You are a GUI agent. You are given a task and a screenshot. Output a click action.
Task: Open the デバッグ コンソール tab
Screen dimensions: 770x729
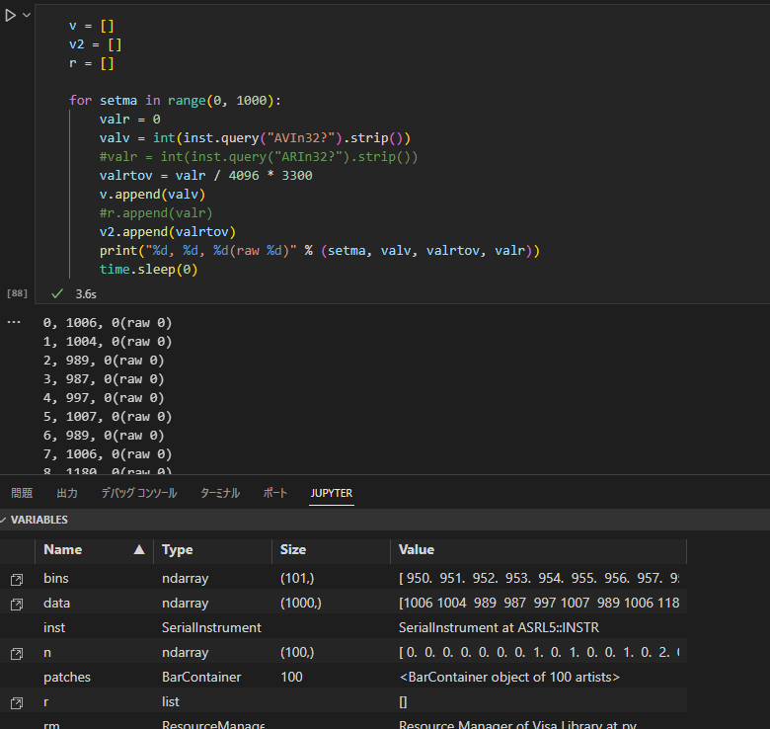click(x=139, y=493)
